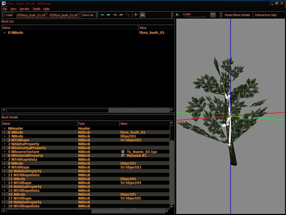Select the white eye view icon
This screenshot has width=286, height=215.
(x=121, y=15)
